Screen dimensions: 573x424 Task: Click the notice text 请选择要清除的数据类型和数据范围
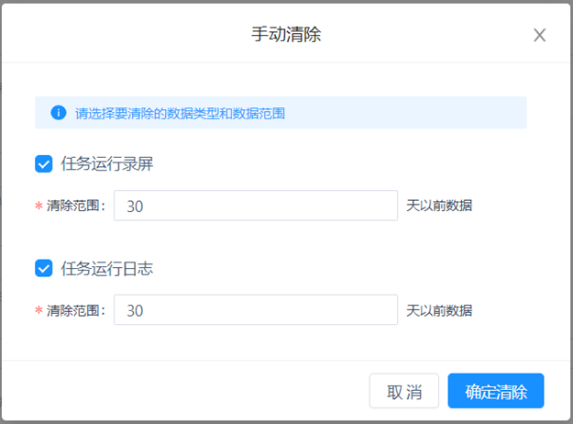coord(180,114)
